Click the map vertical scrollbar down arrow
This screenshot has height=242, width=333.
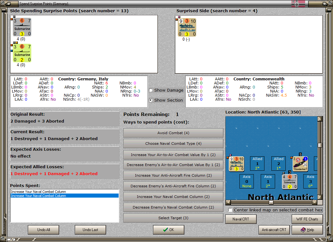click(x=320, y=197)
